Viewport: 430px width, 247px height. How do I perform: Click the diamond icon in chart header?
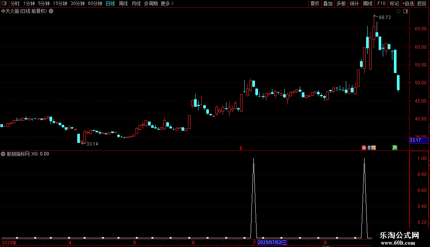click(x=398, y=11)
